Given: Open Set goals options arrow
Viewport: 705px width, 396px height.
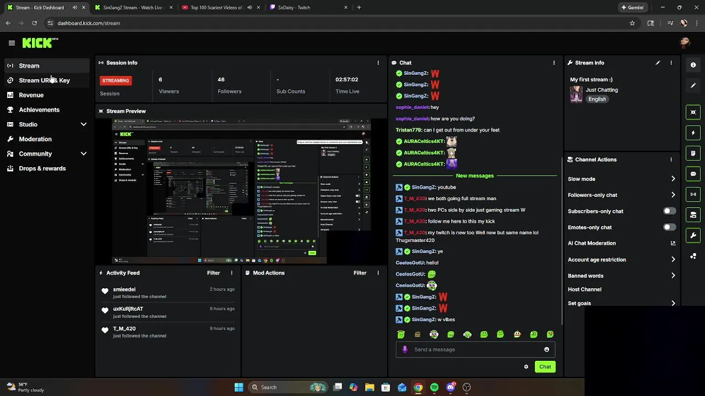Looking at the screenshot, I should [673, 303].
